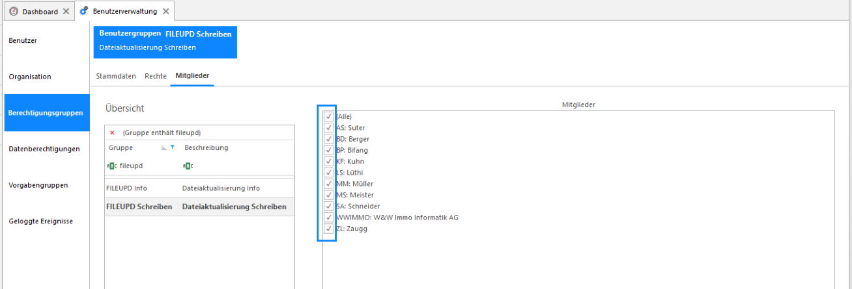Select the FILEUPD Info group row
The image size is (852, 289).
(x=199, y=188)
